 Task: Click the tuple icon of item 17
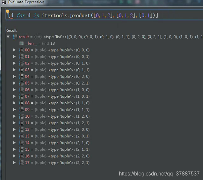coord(22,162)
